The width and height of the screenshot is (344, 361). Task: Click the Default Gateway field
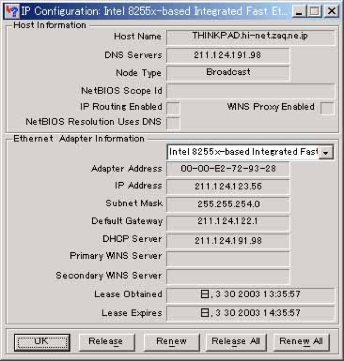pyautogui.click(x=228, y=221)
